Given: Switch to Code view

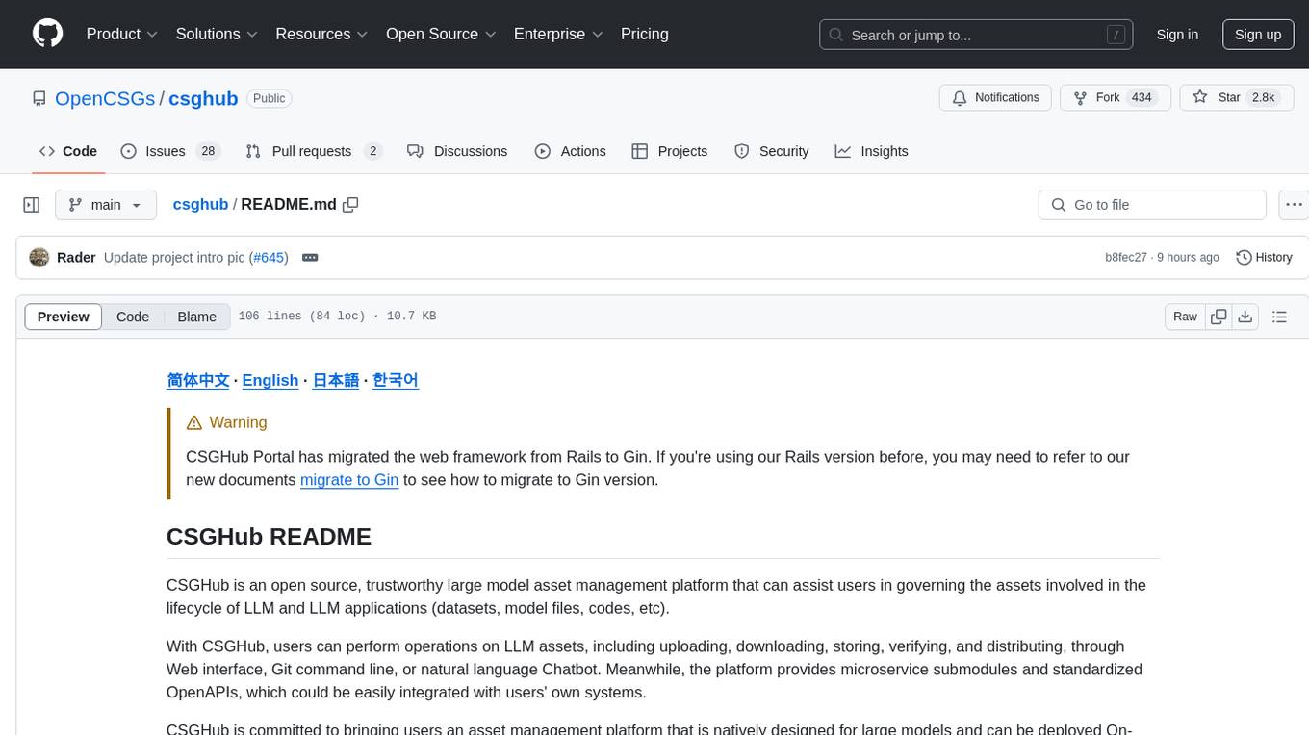Looking at the screenshot, I should pos(133,317).
